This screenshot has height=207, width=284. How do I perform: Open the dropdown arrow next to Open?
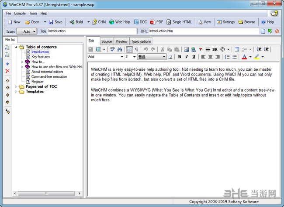45,22
